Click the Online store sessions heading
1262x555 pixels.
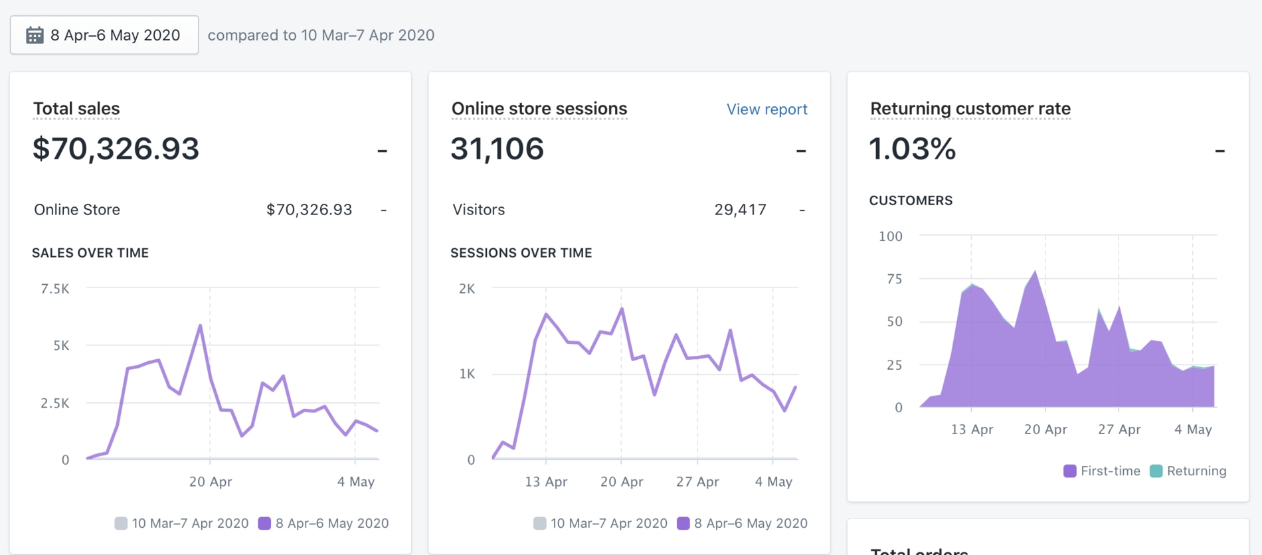coord(539,108)
